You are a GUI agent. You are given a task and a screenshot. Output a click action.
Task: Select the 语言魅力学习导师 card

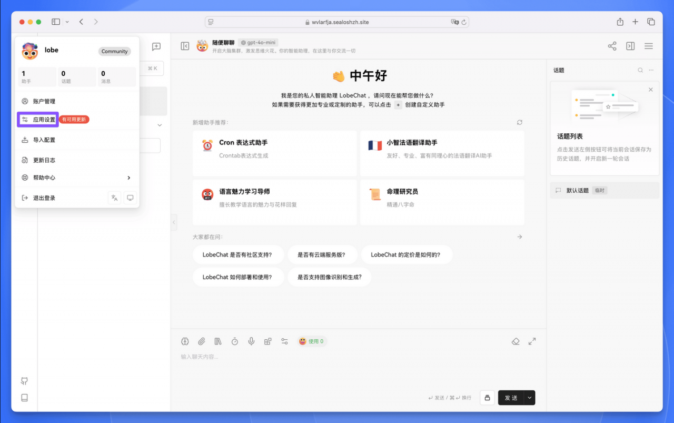[x=274, y=202]
